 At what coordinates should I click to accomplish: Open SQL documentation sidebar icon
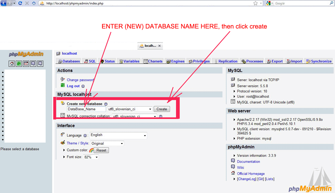pyautogui.click(x=40, y=64)
